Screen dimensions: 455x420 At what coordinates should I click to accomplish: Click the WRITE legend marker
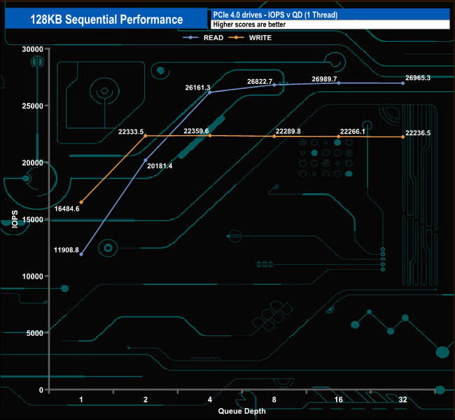(x=236, y=37)
